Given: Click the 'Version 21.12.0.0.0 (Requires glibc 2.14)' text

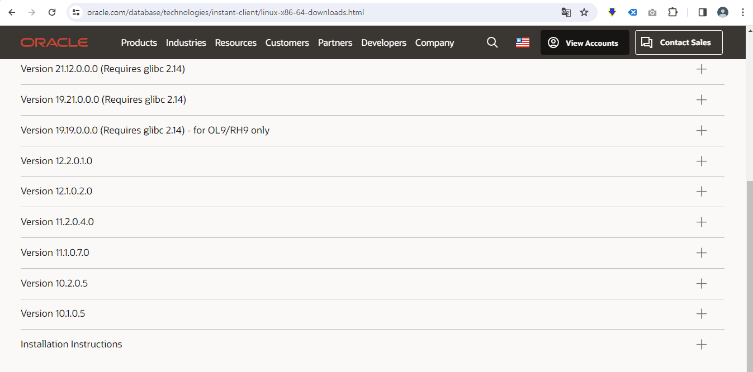Looking at the screenshot, I should pos(103,69).
